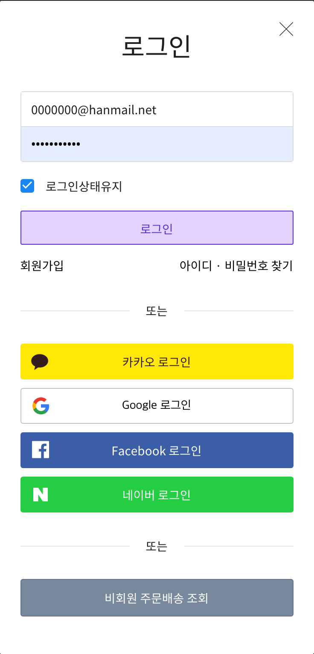Focus the masked password field
The width and height of the screenshot is (314, 654).
pos(157,144)
